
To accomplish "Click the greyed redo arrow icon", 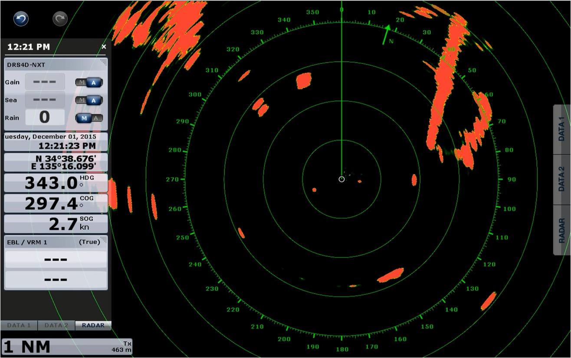I will 60,19.
